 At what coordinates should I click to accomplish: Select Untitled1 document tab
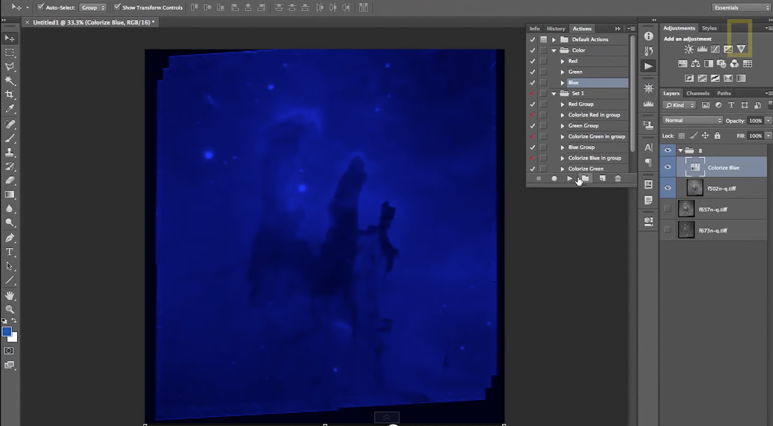point(93,22)
